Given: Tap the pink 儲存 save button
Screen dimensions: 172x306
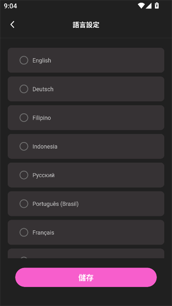Looking at the screenshot, I should tap(86, 277).
